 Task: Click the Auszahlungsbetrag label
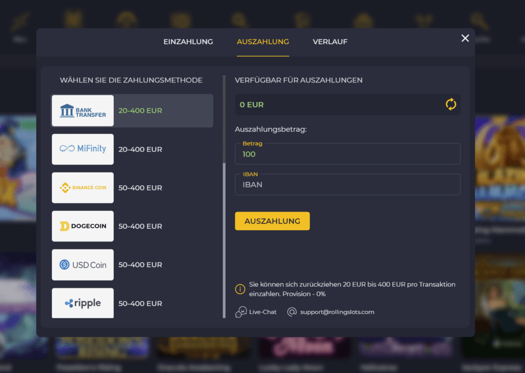[x=271, y=129]
